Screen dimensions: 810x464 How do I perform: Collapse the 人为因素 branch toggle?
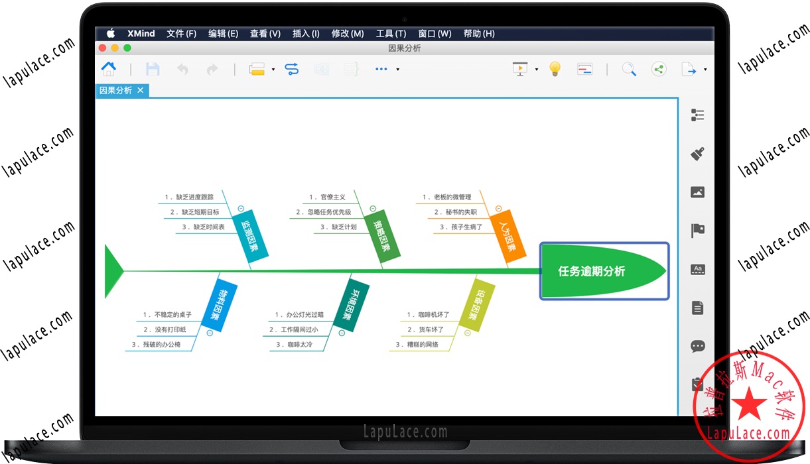[x=499, y=207]
